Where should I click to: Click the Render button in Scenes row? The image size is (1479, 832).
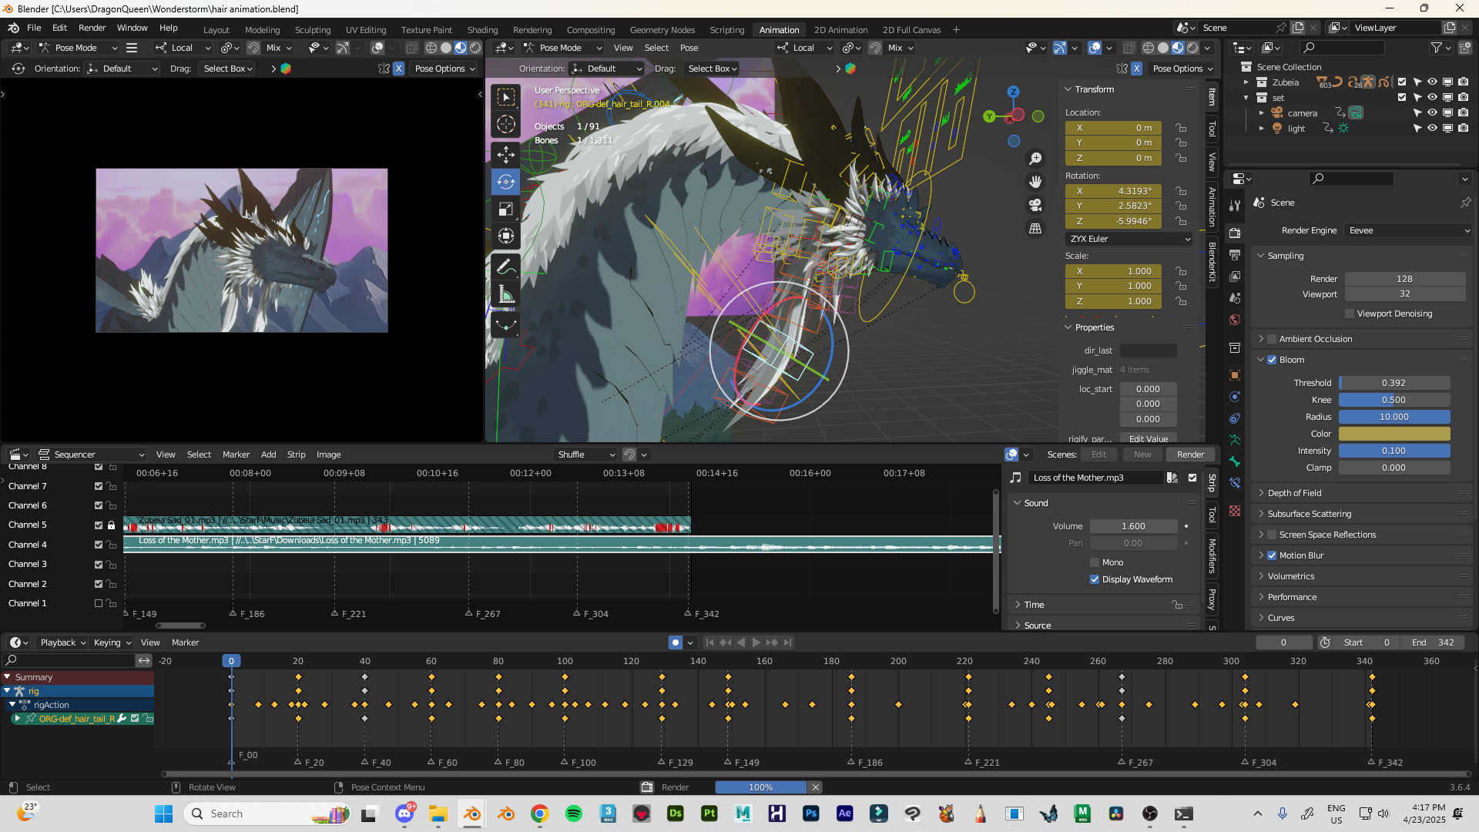(1190, 455)
